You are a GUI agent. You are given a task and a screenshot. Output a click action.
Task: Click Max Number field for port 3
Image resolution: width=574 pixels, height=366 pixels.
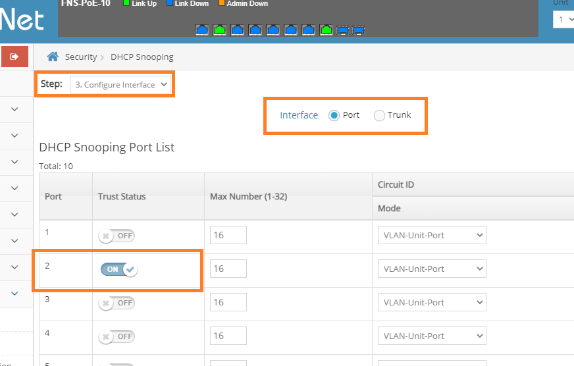(228, 302)
